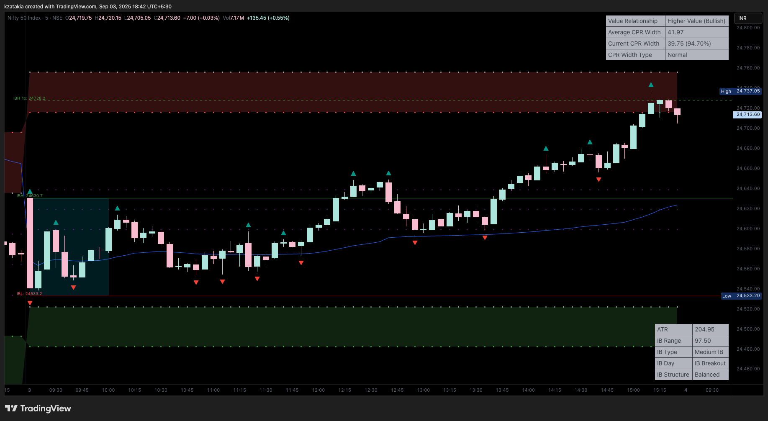Select the ATR value 204.95

(x=711, y=329)
